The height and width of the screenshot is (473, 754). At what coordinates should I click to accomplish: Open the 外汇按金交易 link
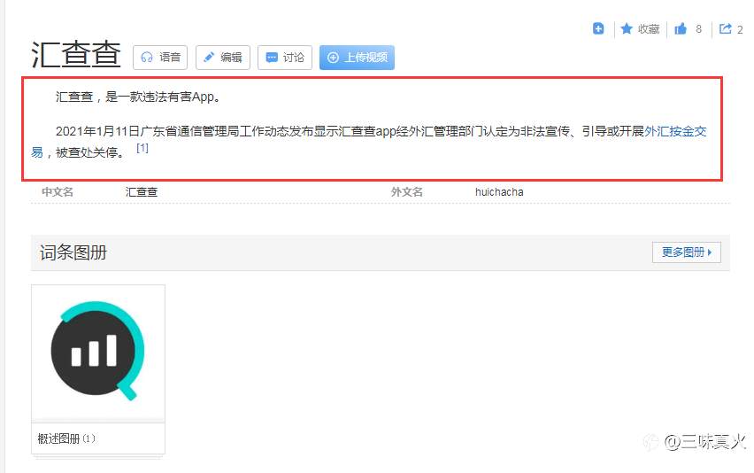[x=675, y=131]
